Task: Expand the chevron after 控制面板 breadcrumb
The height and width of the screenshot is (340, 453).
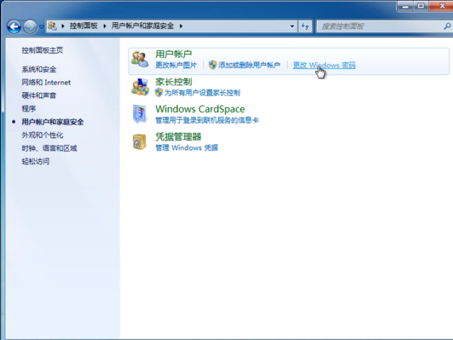Action: 104,26
